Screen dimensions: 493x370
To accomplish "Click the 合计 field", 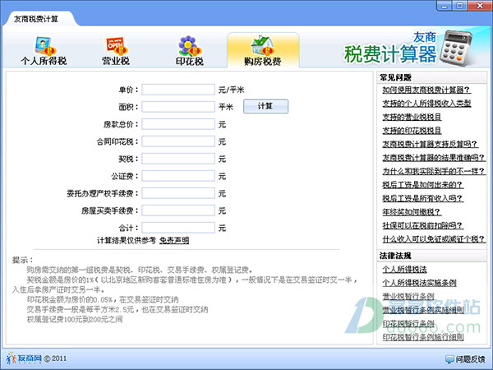I will tap(178, 228).
